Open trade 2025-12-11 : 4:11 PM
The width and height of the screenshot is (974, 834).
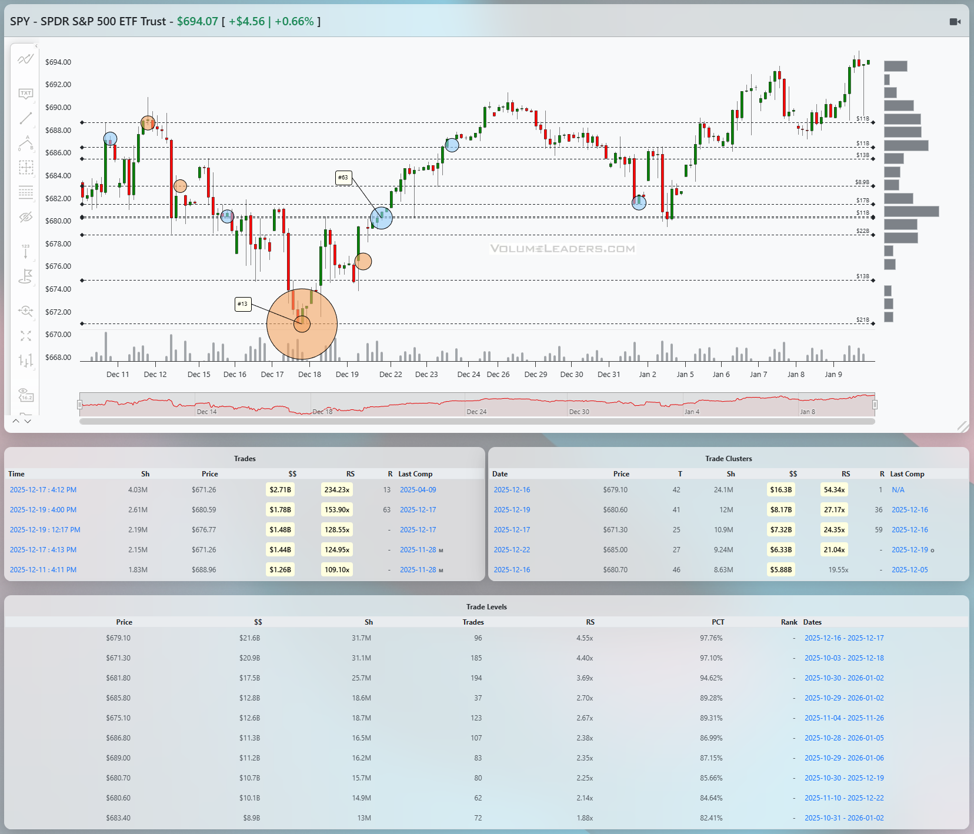click(x=43, y=570)
